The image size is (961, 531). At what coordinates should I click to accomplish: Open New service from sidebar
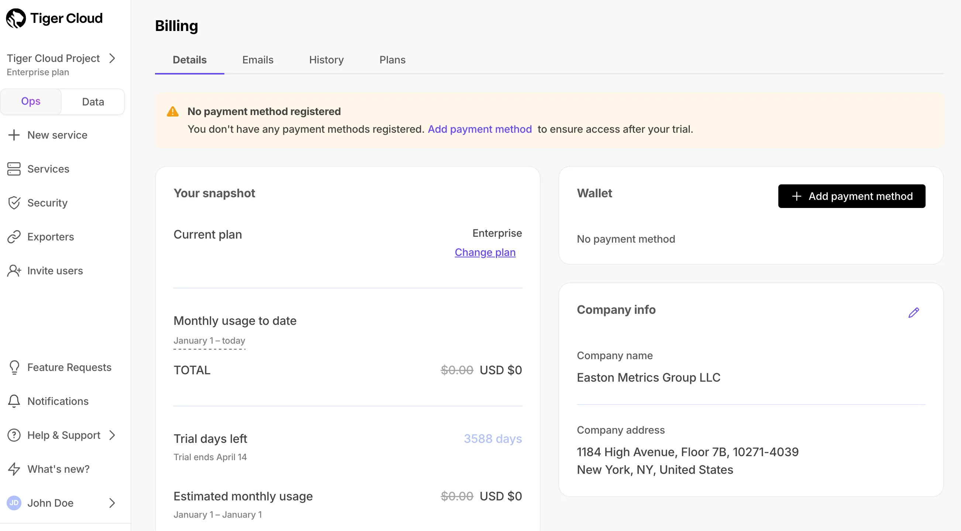58,135
